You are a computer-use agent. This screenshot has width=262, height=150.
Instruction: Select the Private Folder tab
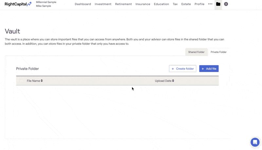(x=218, y=52)
